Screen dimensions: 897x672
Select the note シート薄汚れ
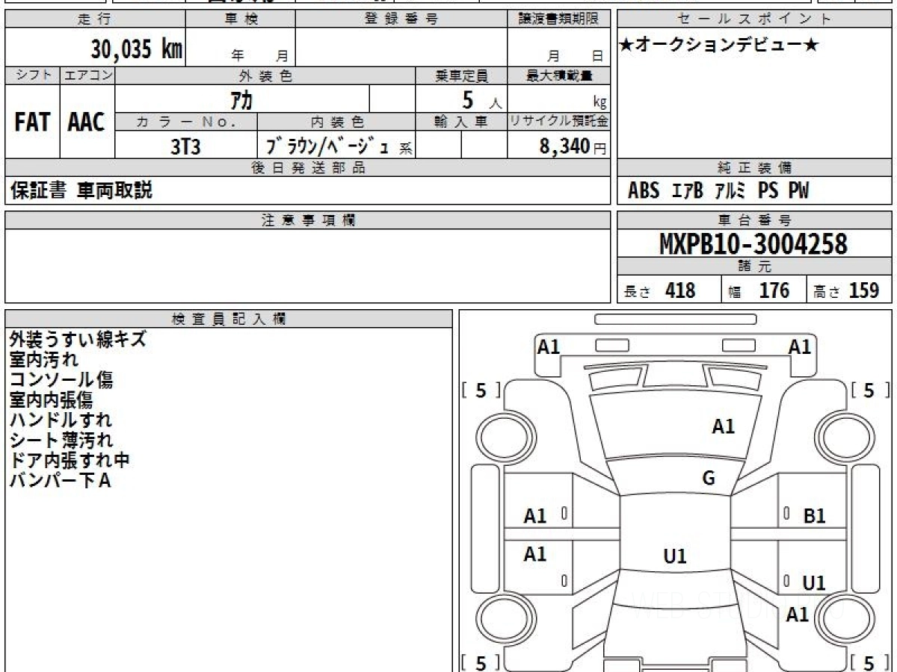(x=61, y=441)
